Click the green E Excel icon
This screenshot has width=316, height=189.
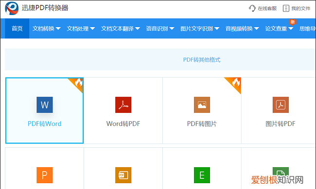(x=202, y=175)
